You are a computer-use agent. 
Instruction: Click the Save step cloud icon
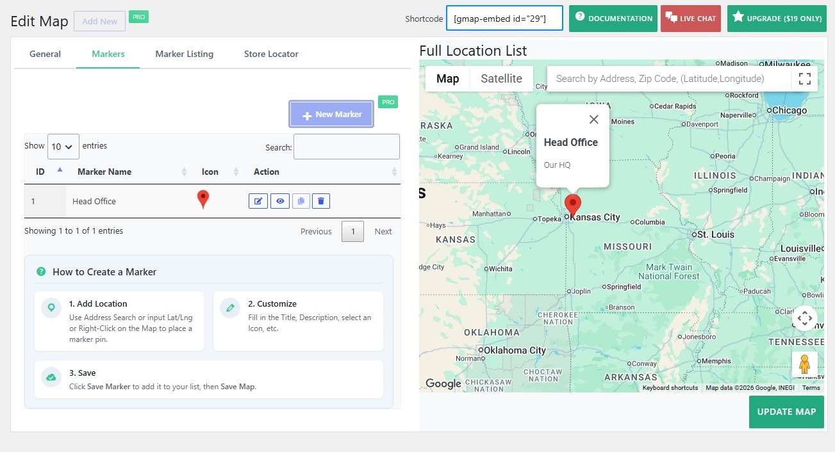(x=51, y=377)
